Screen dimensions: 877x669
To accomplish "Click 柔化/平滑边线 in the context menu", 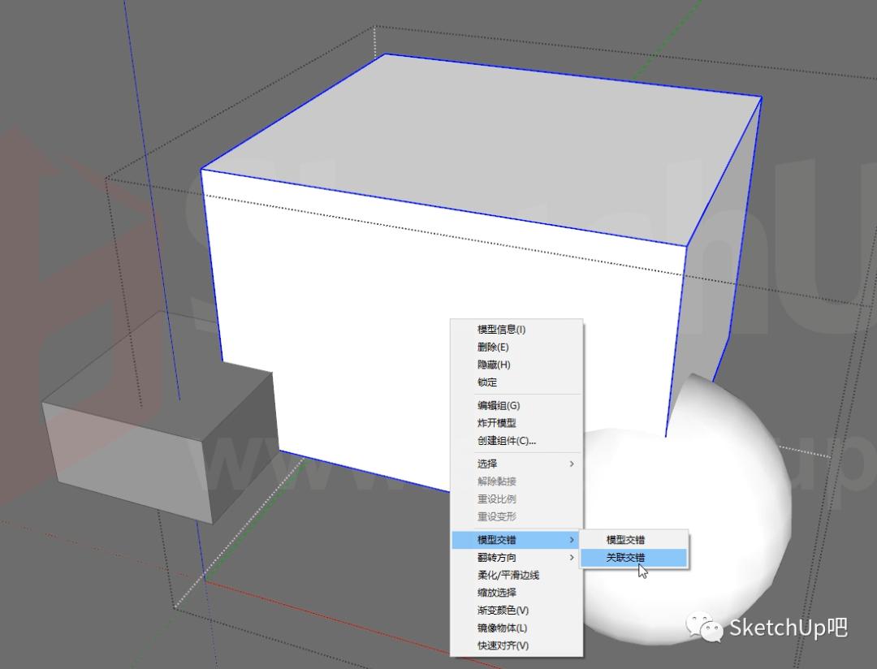I will [x=508, y=575].
